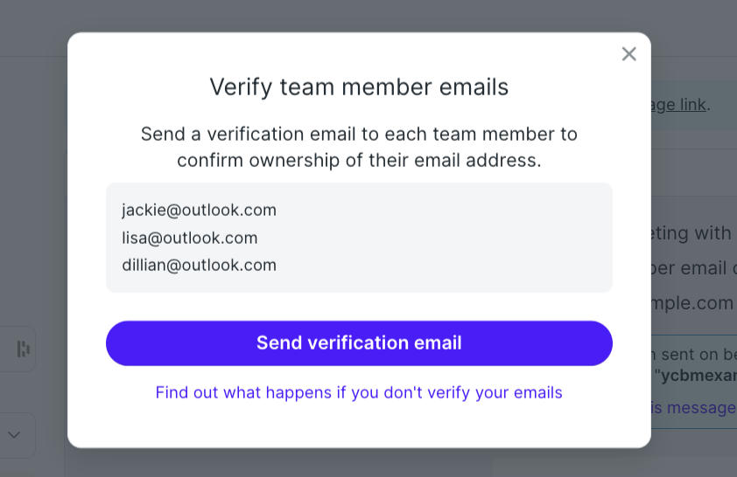Image resolution: width=737 pixels, height=477 pixels.
Task: Click the Verify team member emails heading
Action: click(x=359, y=87)
